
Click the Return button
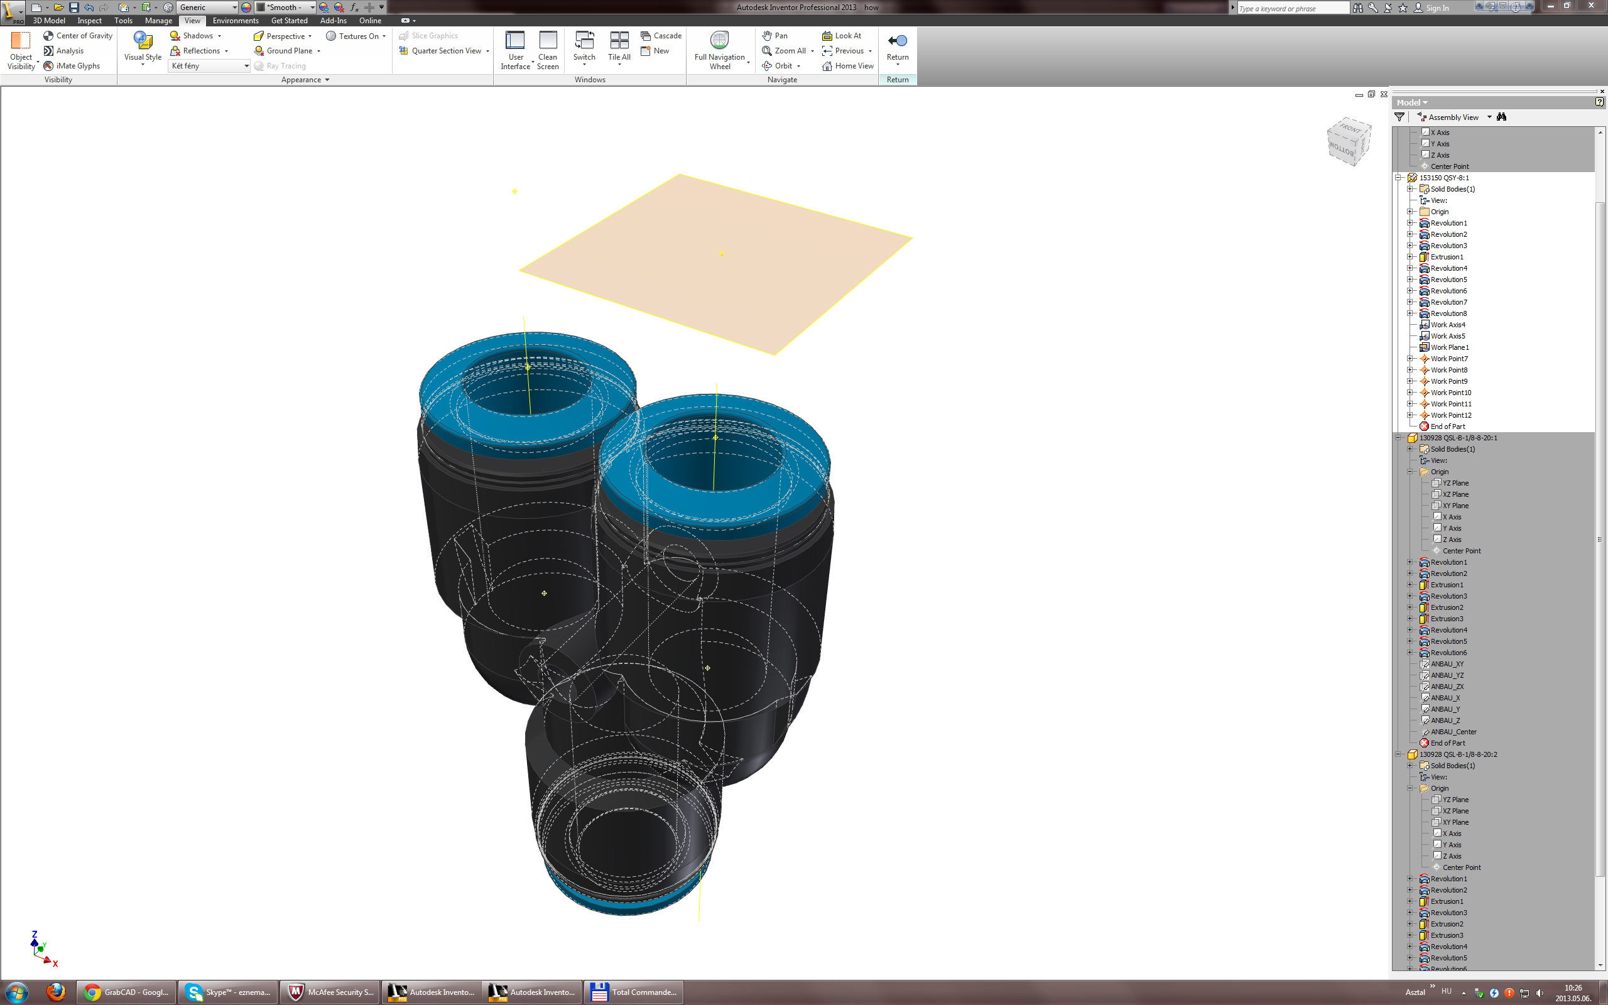click(898, 48)
